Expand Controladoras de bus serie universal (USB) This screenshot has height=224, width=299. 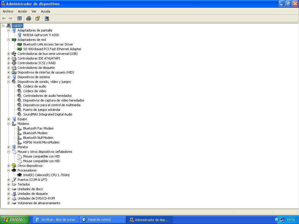pyautogui.click(x=8, y=54)
